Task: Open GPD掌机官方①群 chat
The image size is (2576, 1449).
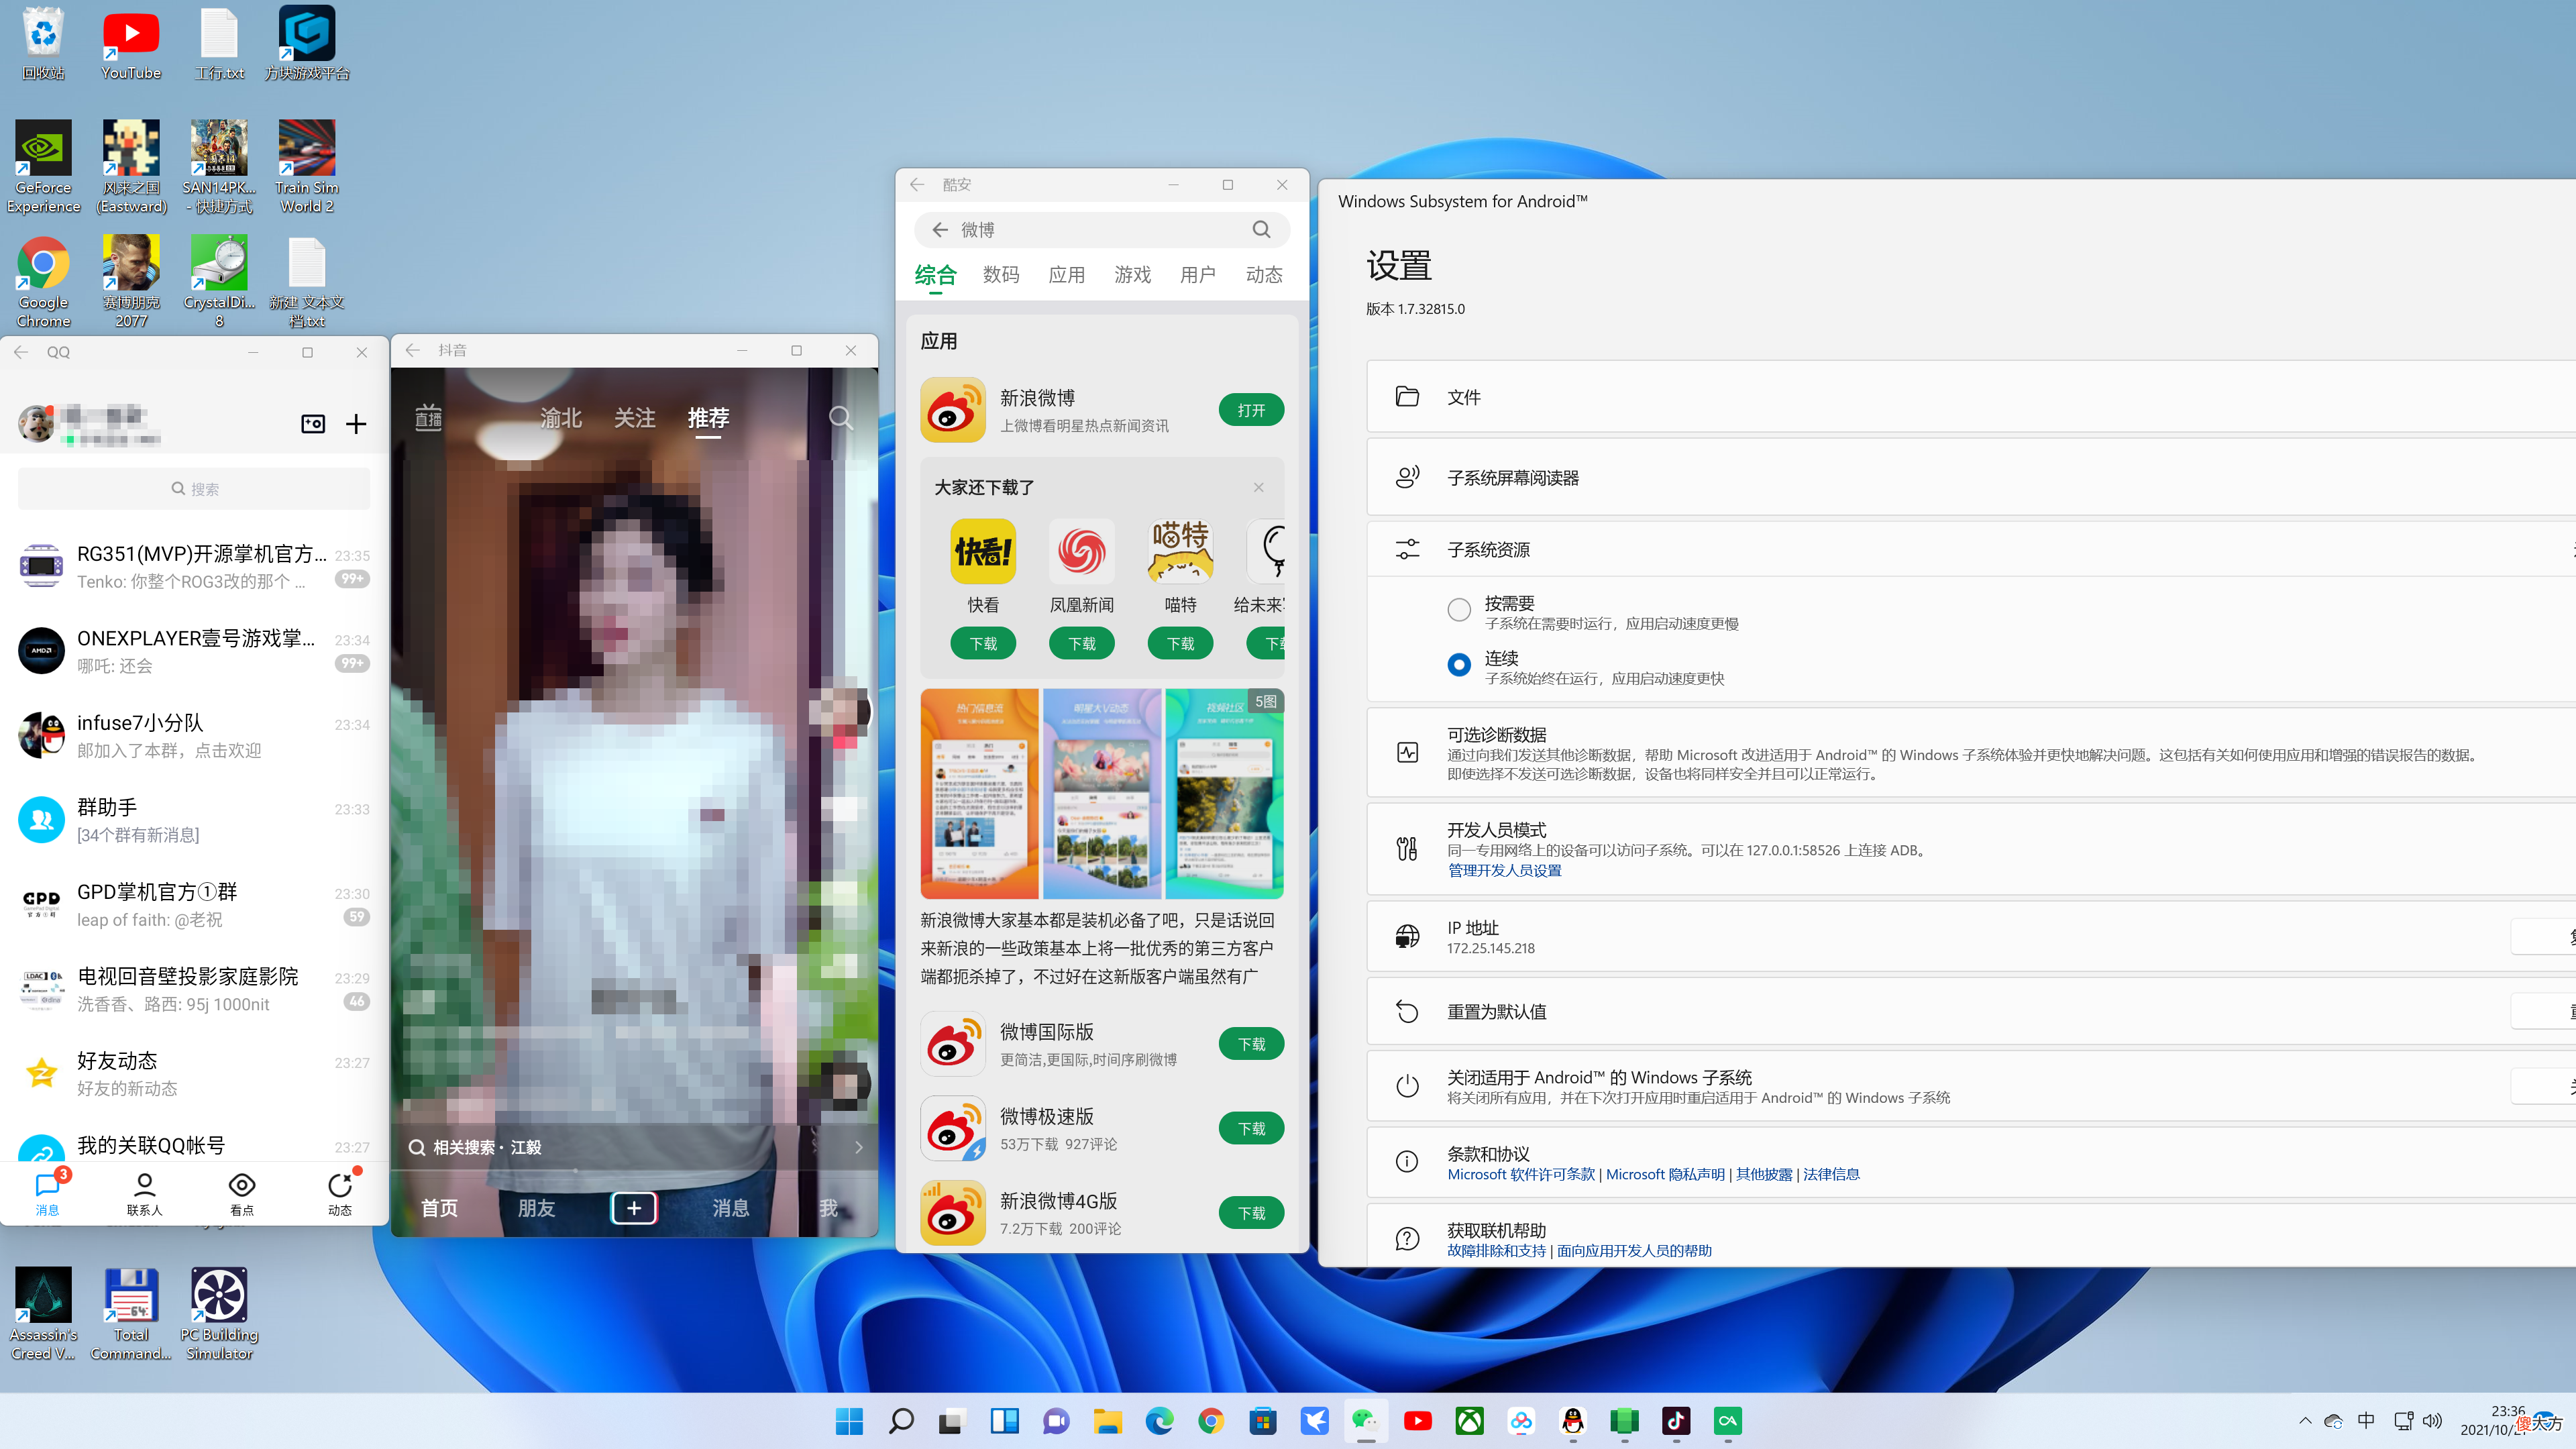Action: pyautogui.click(x=194, y=905)
